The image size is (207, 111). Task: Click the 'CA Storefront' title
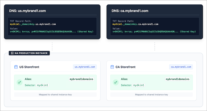coord(125,67)
